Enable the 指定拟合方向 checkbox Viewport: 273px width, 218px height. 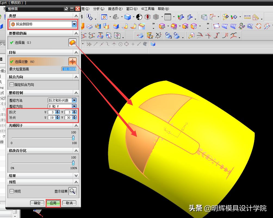coord(12,85)
